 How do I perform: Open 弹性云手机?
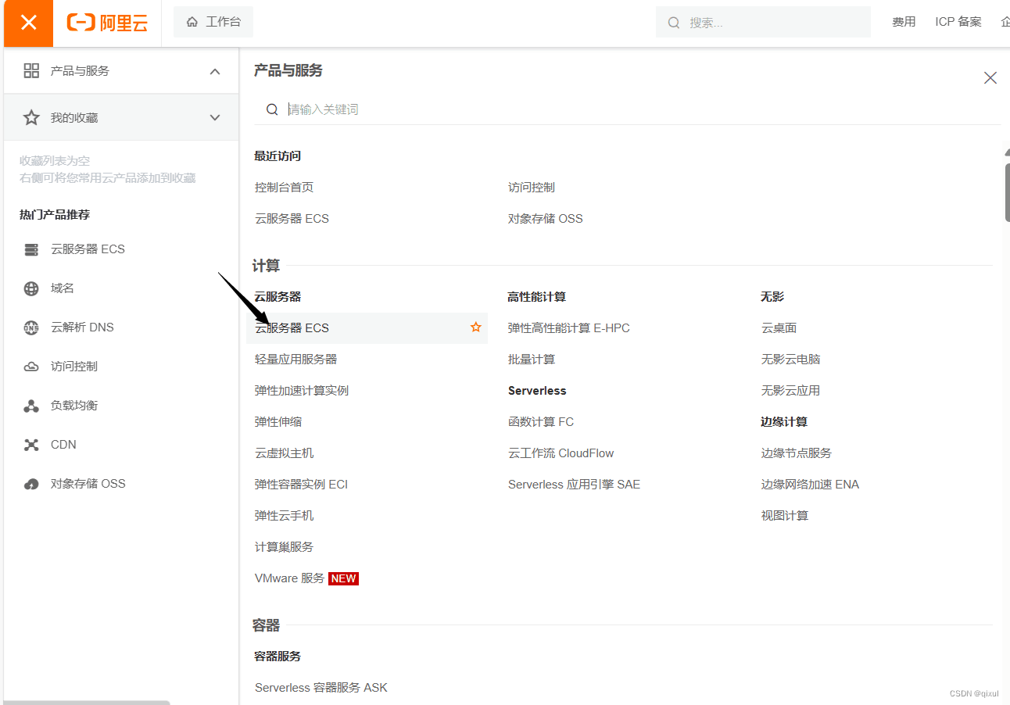click(284, 516)
